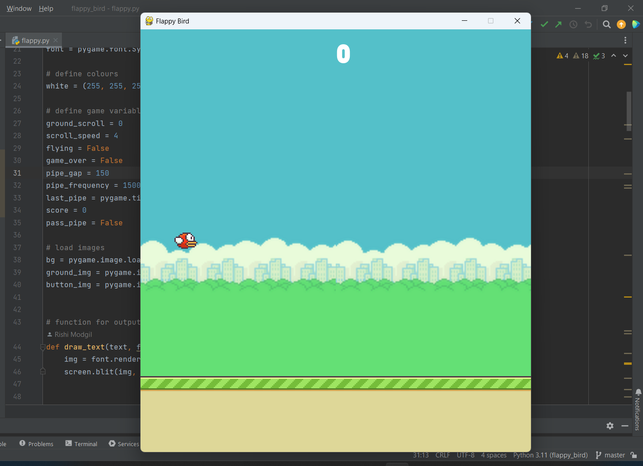Viewport: 643px width, 466px height.
Task: Open the Python 3.11 interpreter selector
Action: (x=550, y=455)
